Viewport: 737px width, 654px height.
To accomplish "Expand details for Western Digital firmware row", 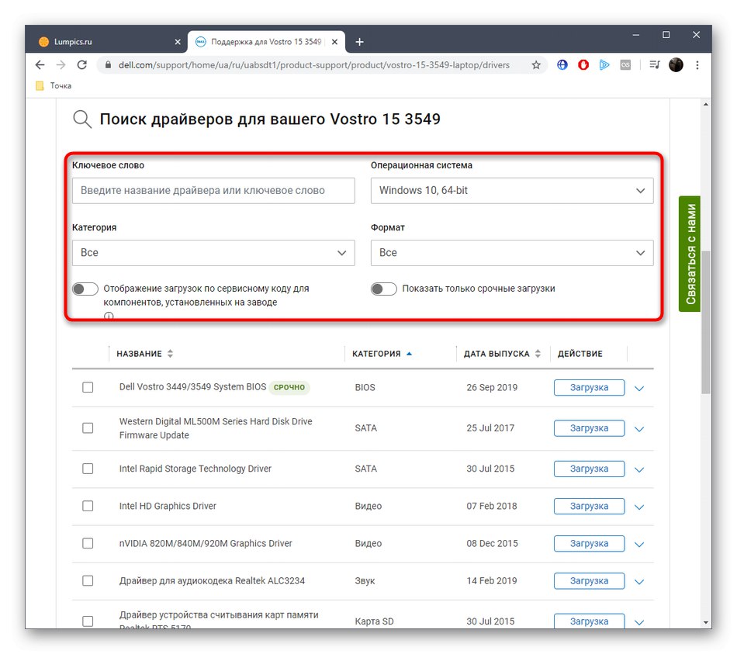I will click(x=639, y=429).
